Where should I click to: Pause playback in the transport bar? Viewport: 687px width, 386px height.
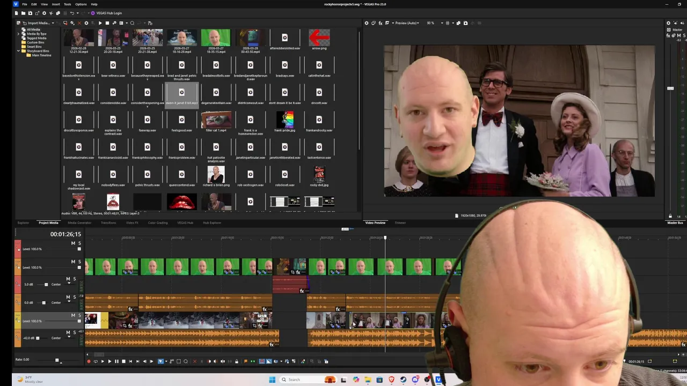point(116,361)
